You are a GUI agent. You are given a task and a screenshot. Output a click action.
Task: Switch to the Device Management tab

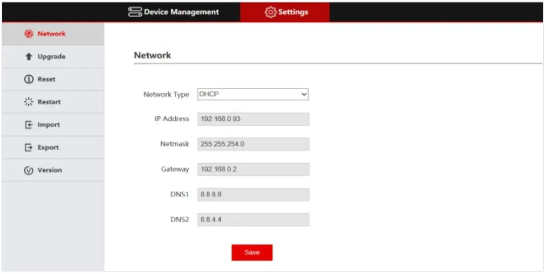pos(180,12)
